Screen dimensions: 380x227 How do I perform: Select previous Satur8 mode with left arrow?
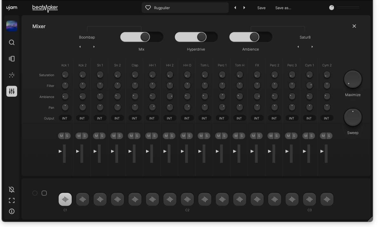pyautogui.click(x=298, y=47)
